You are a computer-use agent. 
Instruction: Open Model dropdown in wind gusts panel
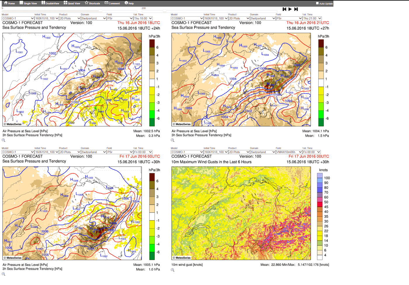tap(187, 152)
